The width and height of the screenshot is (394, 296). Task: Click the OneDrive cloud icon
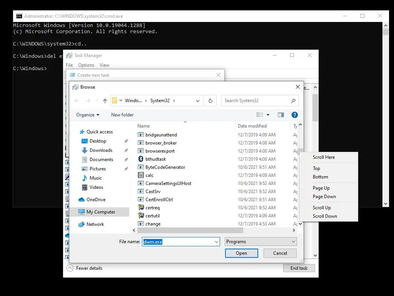[x=82, y=200]
